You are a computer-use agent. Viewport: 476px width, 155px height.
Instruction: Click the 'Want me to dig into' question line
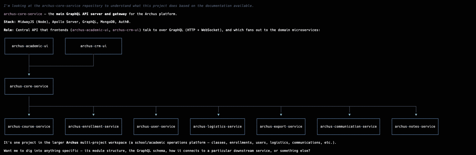point(157,151)
